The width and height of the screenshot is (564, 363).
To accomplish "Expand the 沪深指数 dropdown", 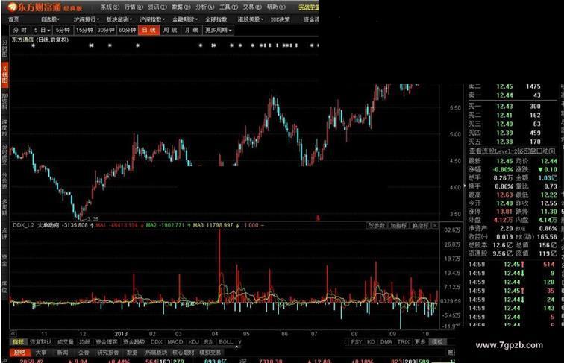I will tap(151, 19).
